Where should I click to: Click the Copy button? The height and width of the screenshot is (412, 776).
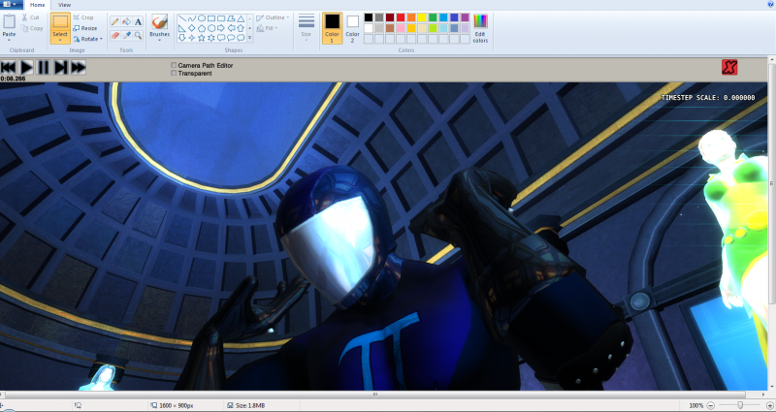pyautogui.click(x=32, y=28)
